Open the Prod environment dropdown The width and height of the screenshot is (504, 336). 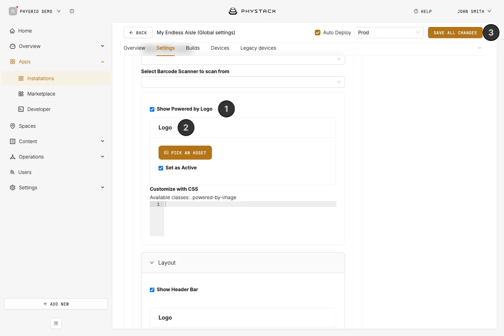389,33
